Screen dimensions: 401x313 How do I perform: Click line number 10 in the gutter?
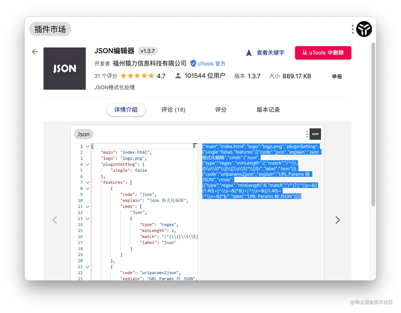point(80,201)
